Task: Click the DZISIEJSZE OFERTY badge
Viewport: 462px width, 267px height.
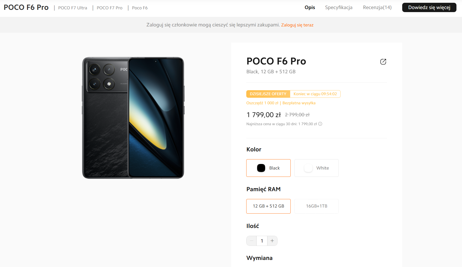Action: [268, 94]
